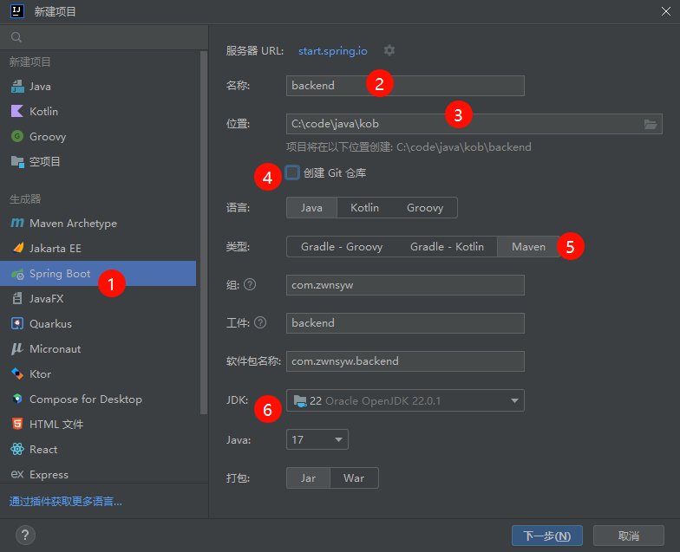Click the IntelliJ IDEA logo icon
This screenshot has width=680, height=552.
pos(17,10)
